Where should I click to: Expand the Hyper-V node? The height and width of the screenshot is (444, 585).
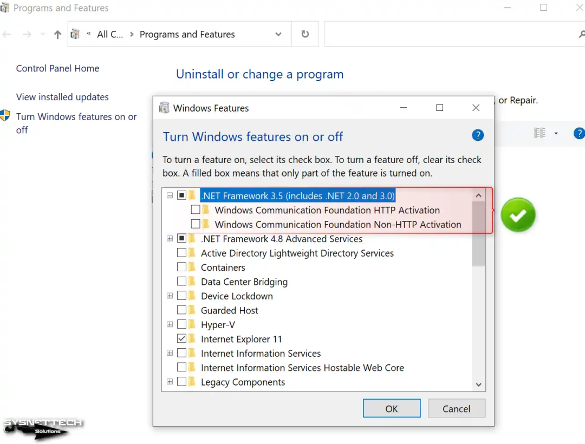170,324
